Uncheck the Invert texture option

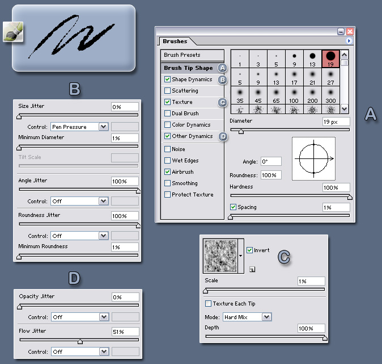pos(250,250)
